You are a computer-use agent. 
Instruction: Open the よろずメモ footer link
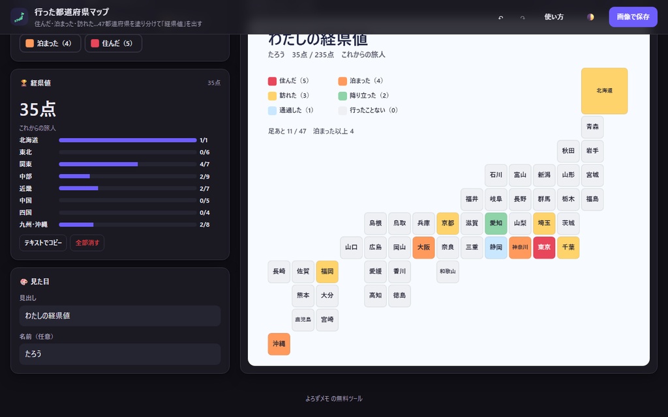(318, 399)
